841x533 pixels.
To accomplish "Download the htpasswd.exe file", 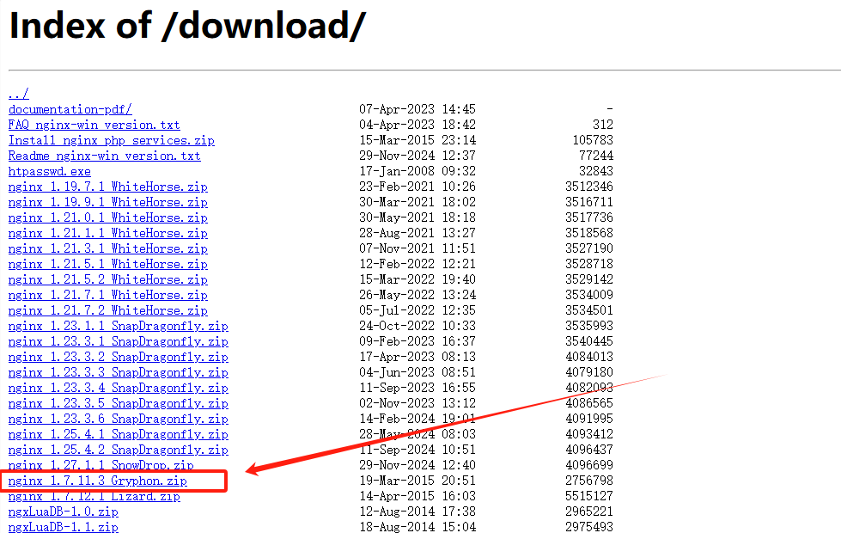I will pos(50,172).
